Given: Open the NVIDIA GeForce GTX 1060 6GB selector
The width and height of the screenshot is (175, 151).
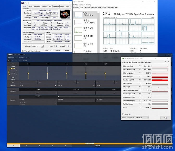Looking at the screenshot, I should (135, 118).
